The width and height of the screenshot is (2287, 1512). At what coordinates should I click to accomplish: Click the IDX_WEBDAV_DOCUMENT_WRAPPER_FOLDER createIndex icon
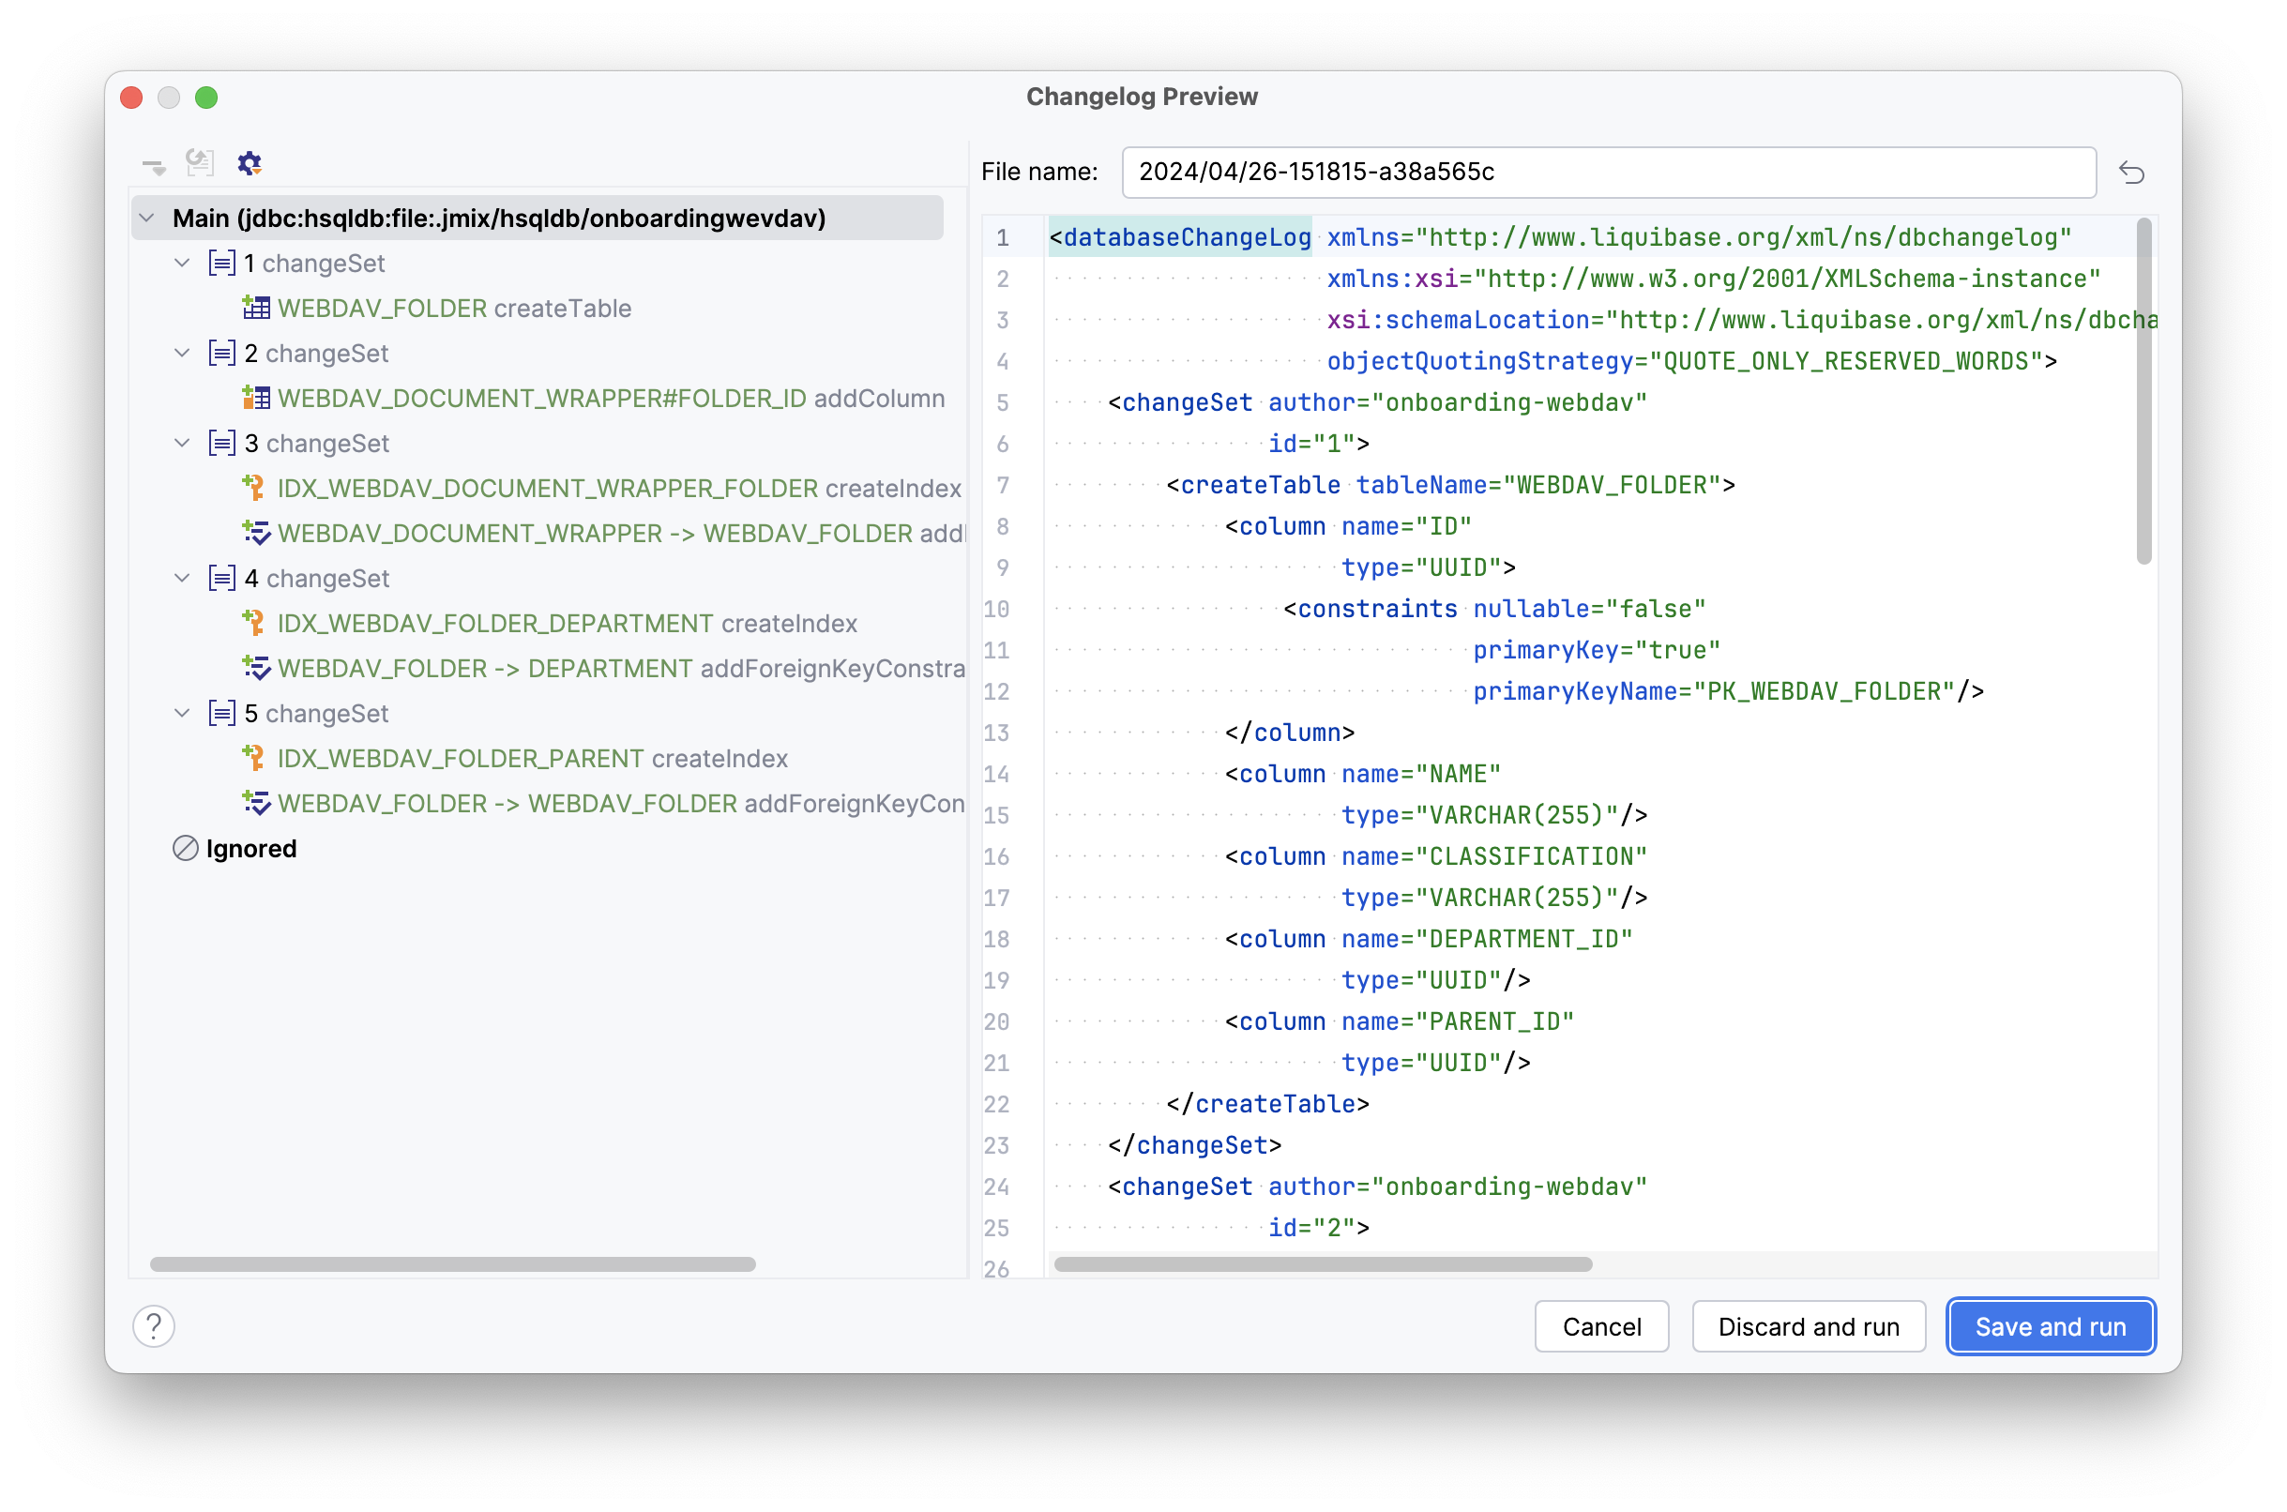(x=255, y=488)
